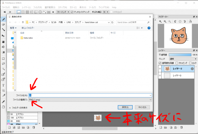Click the キャンセル button

(x=142, y=107)
